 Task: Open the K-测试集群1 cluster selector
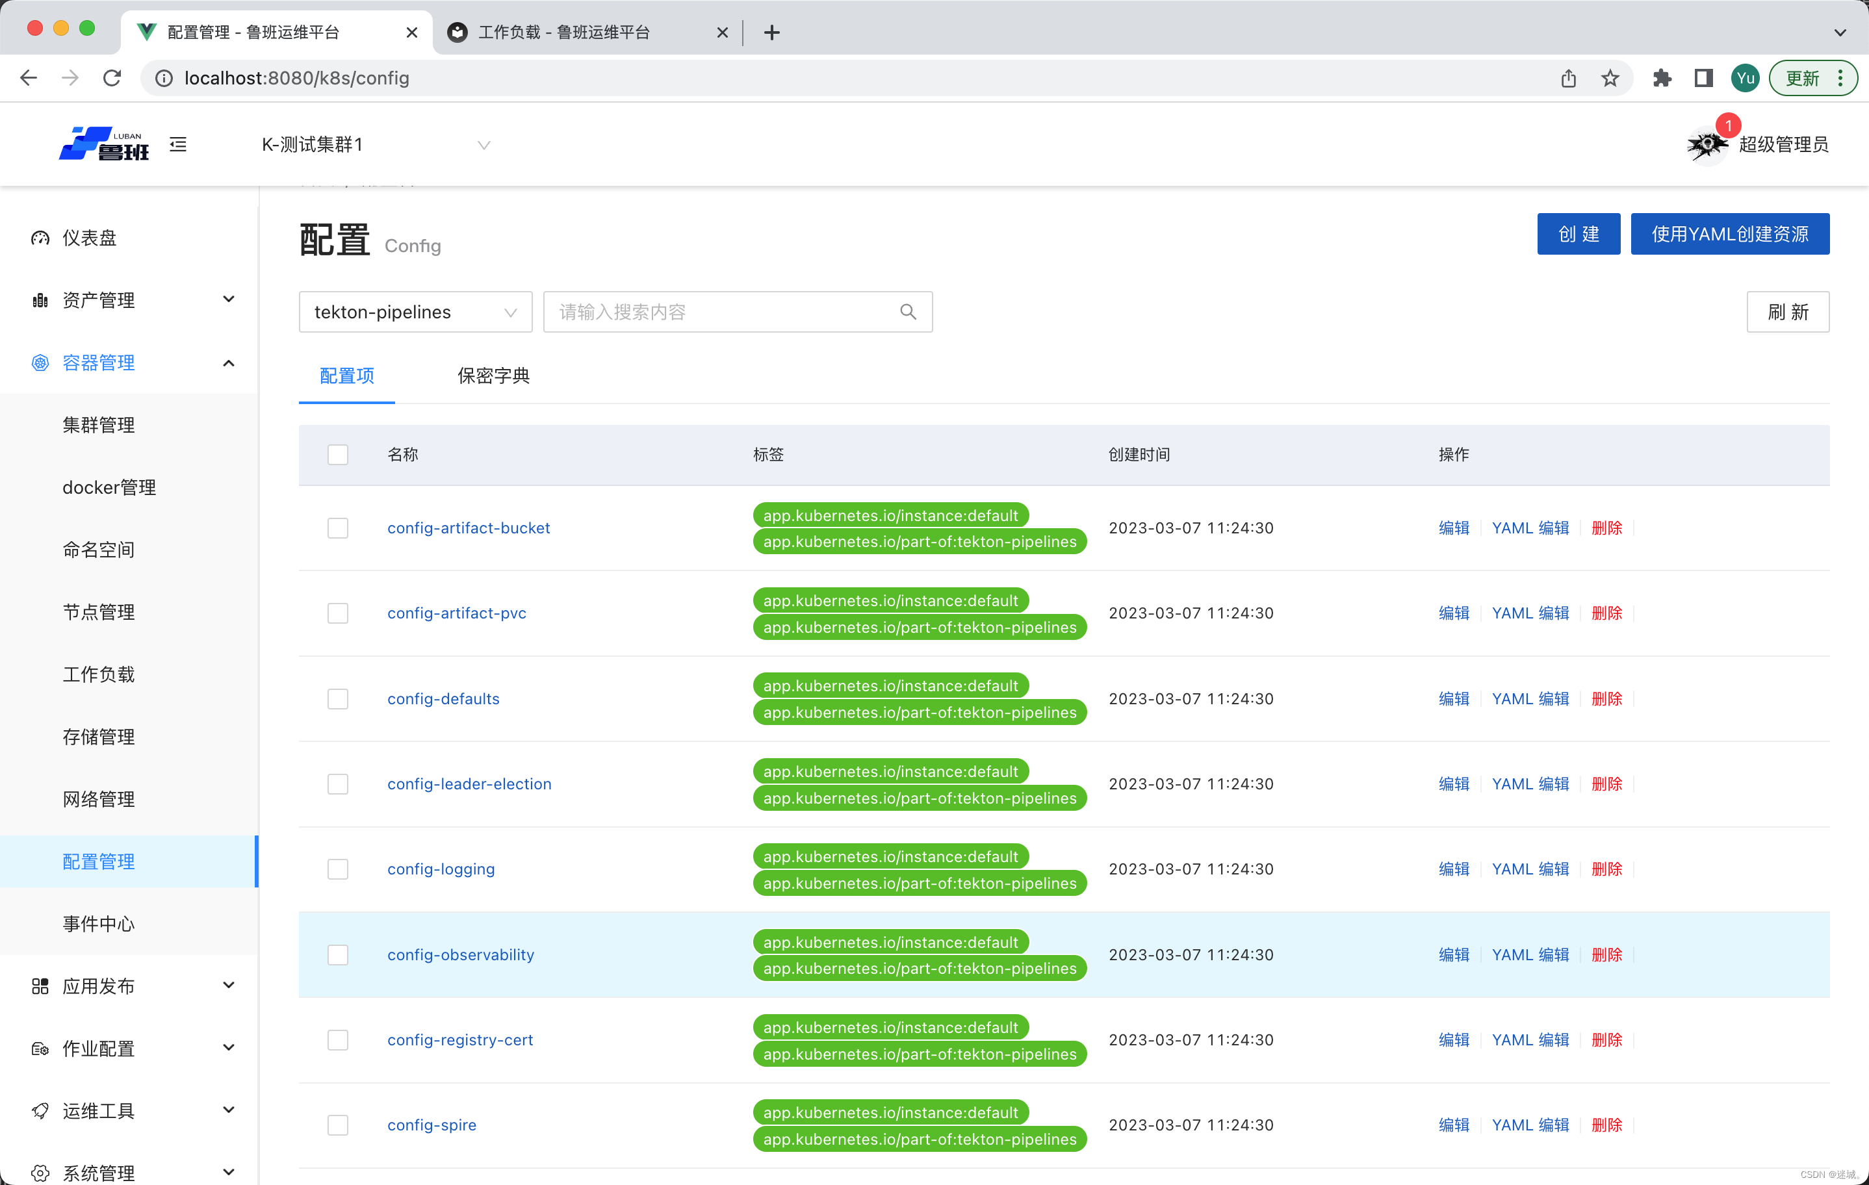pos(376,145)
